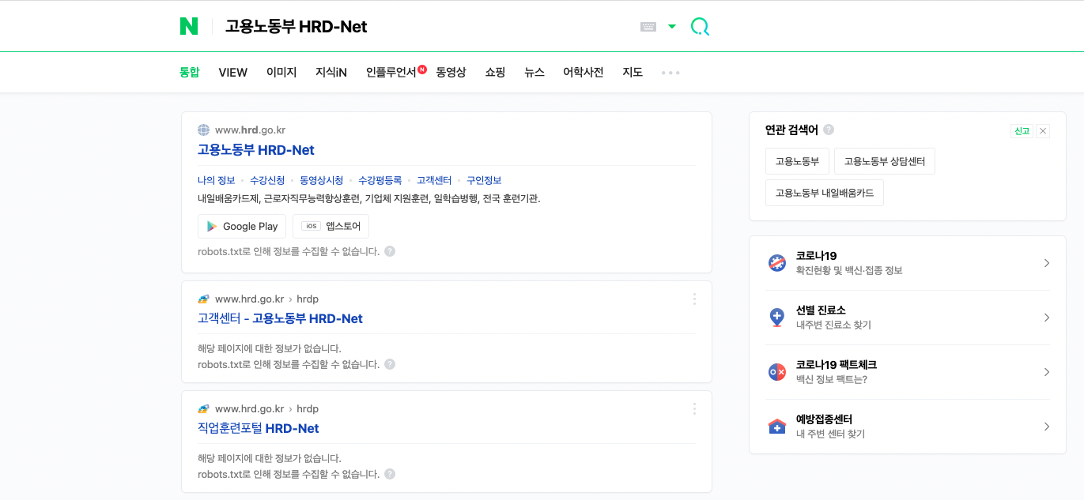1084x500 pixels.
Task: Open the 어학사전 tab
Action: click(x=584, y=73)
